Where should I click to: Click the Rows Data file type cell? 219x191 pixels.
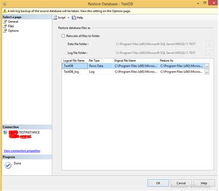100,66
